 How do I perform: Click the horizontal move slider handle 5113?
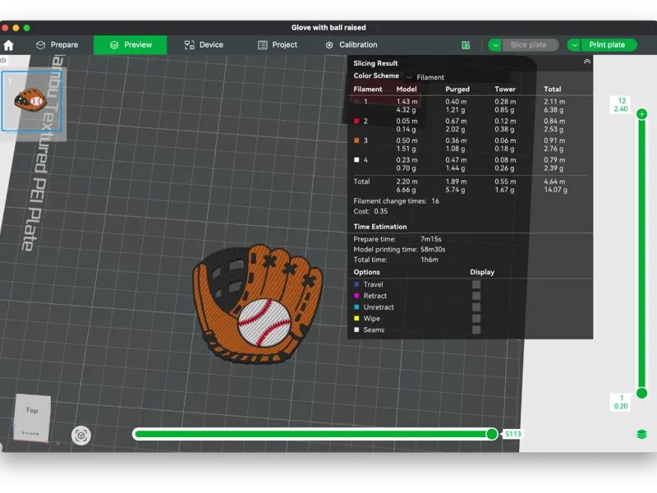492,434
